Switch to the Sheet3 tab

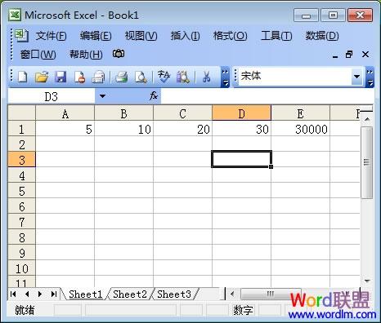click(x=174, y=294)
